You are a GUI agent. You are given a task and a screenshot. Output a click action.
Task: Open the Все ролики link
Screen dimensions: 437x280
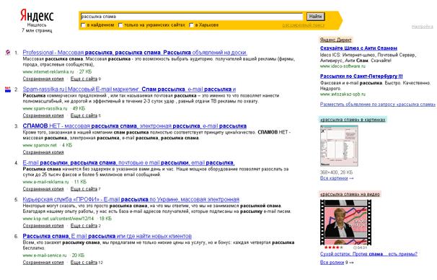[x=332, y=263]
